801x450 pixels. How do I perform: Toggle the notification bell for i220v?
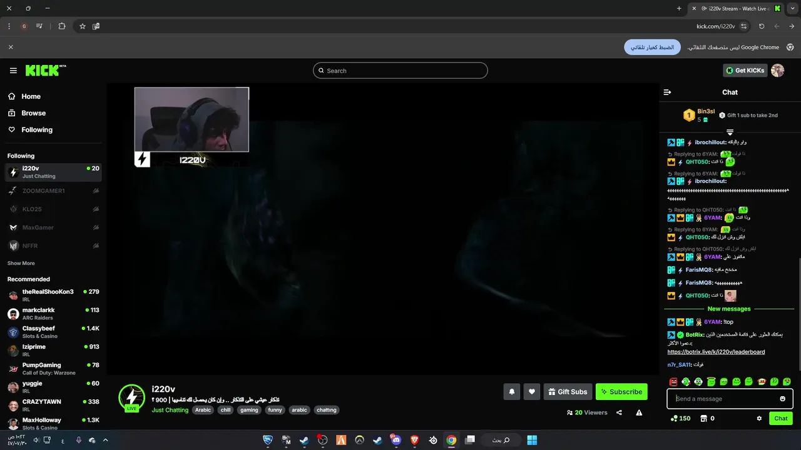[511, 392]
